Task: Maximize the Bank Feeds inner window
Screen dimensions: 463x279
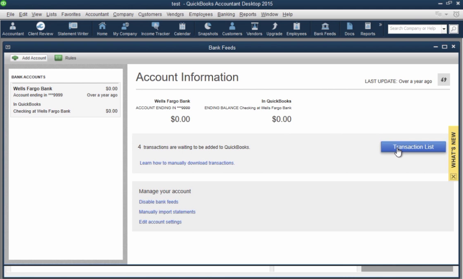Action: click(x=445, y=47)
